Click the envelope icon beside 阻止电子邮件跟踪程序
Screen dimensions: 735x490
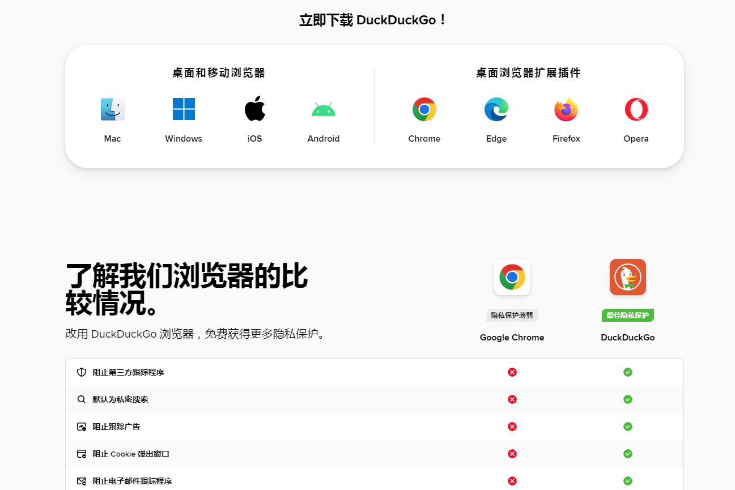[82, 481]
